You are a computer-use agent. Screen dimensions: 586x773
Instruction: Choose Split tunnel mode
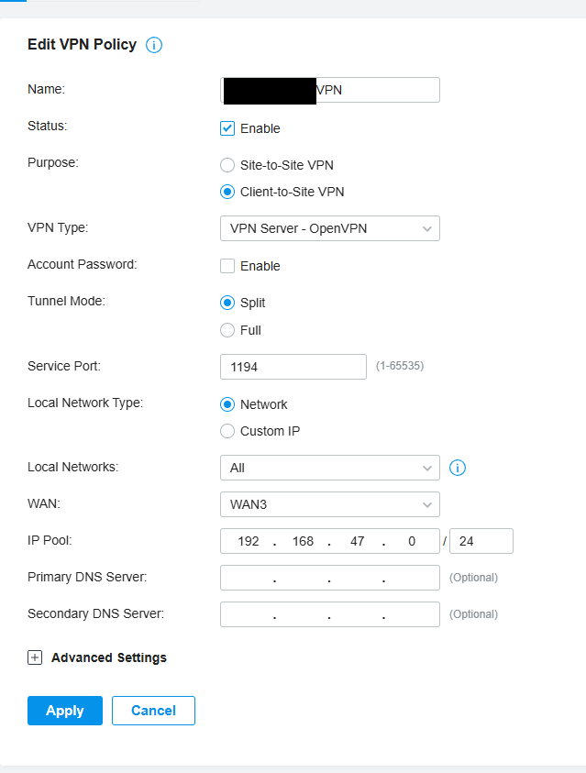227,303
